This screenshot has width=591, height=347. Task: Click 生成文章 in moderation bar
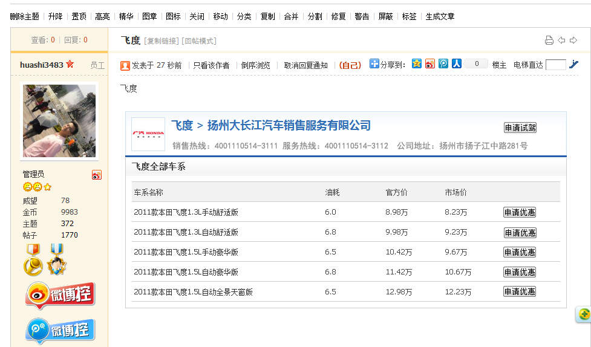[440, 16]
